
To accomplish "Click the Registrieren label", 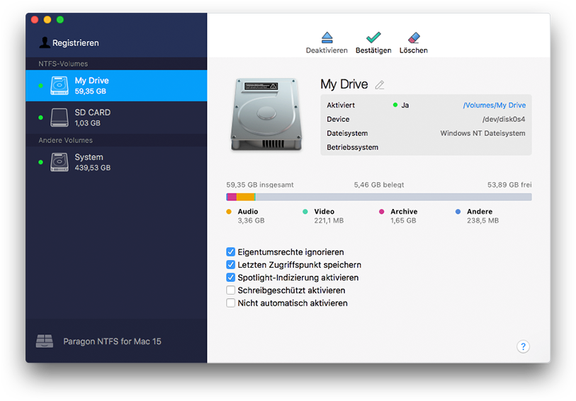I will (x=75, y=43).
